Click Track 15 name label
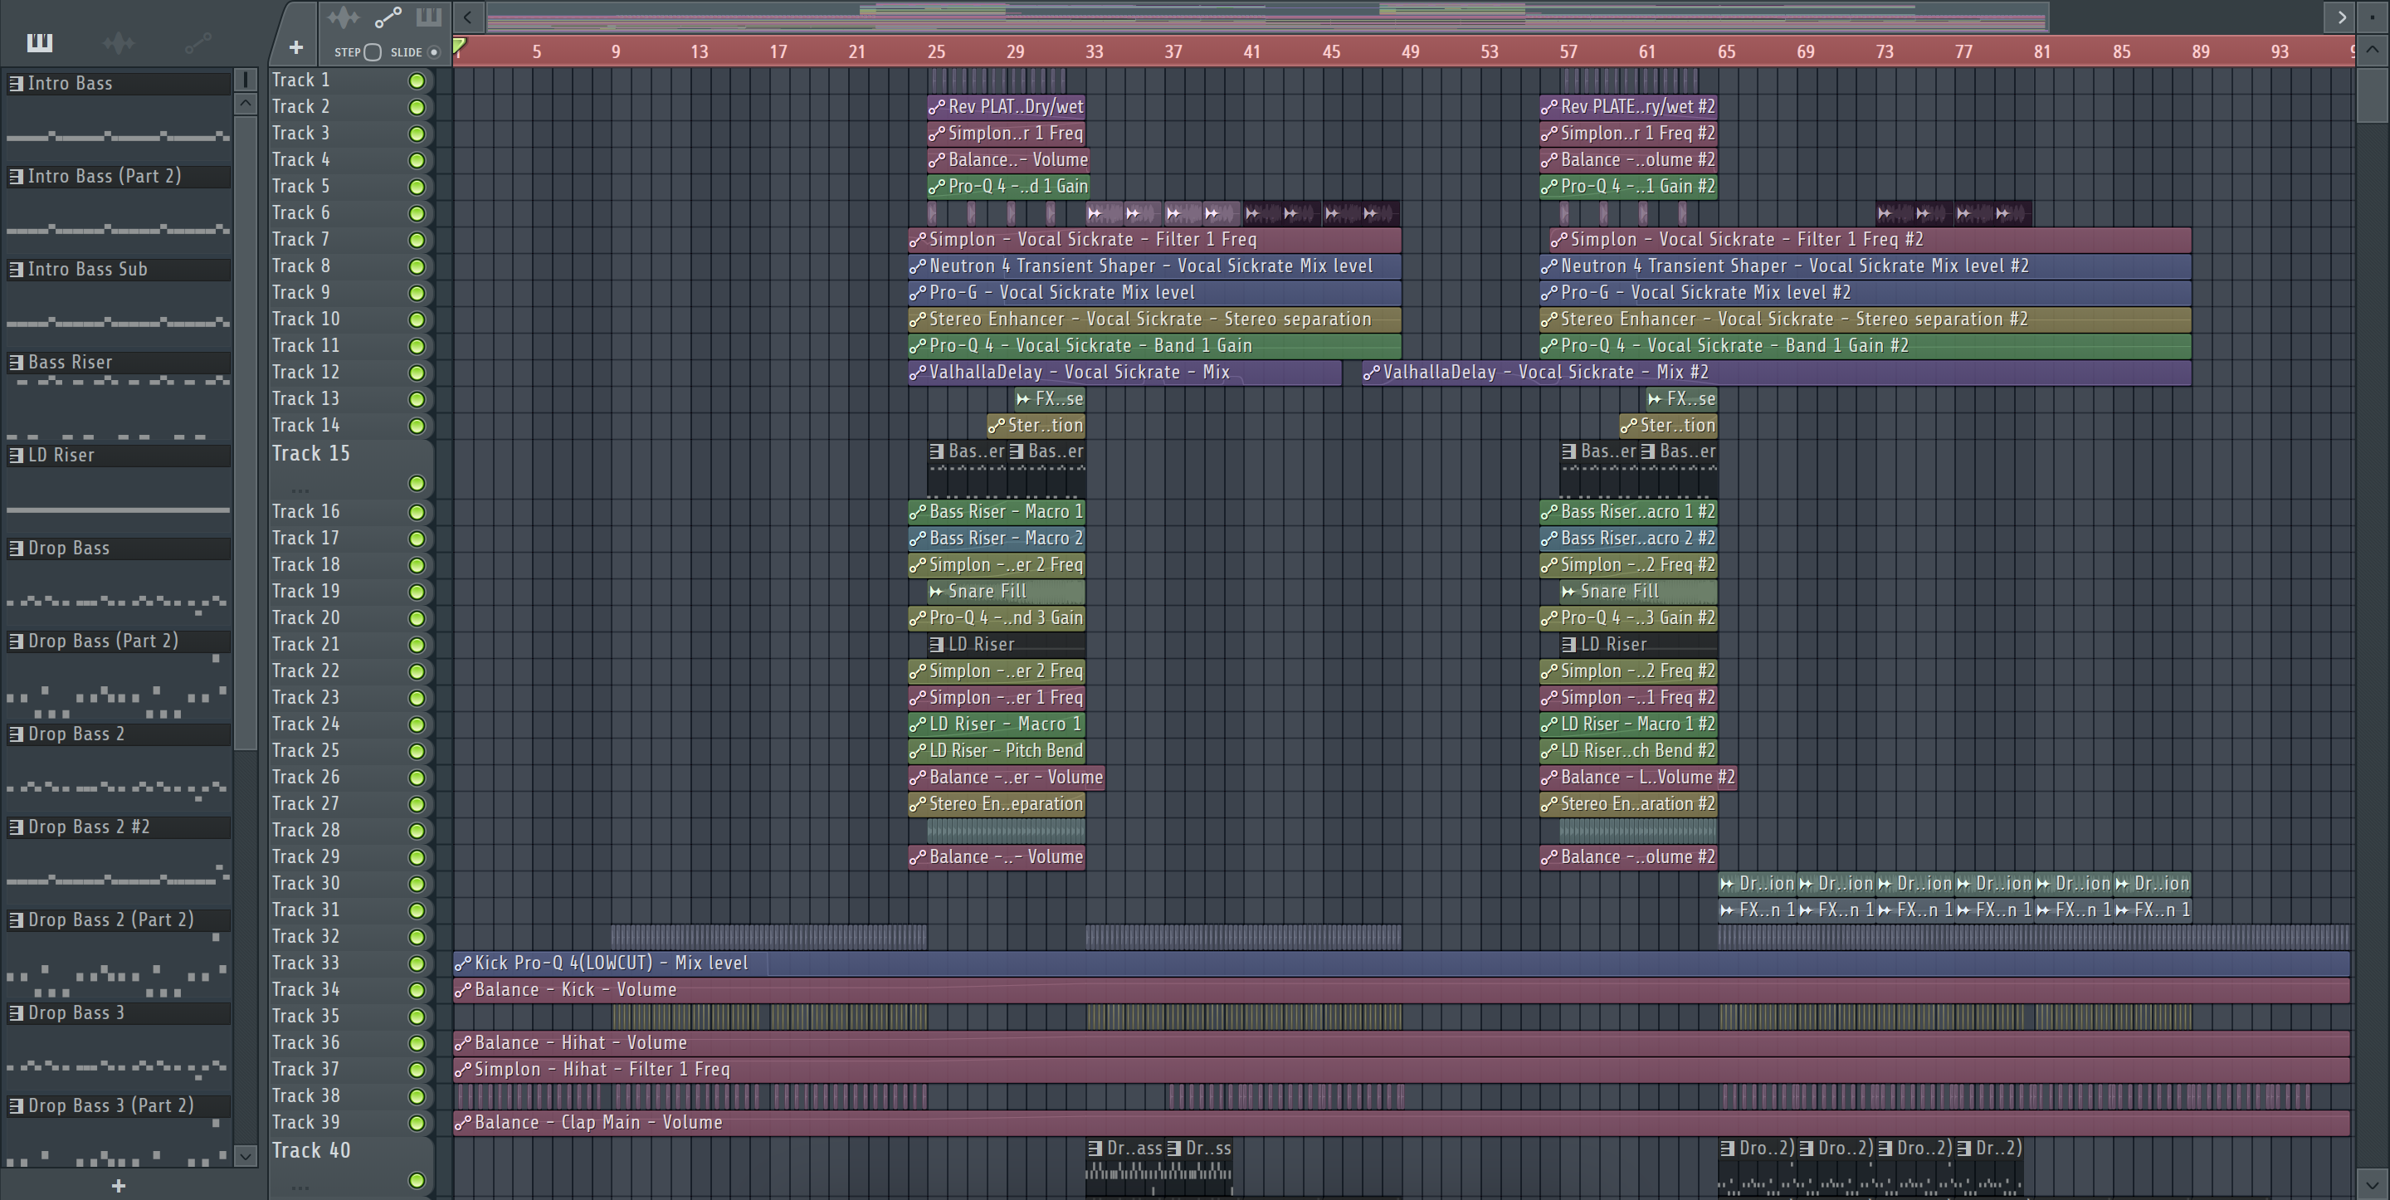The image size is (2390, 1200). click(311, 453)
